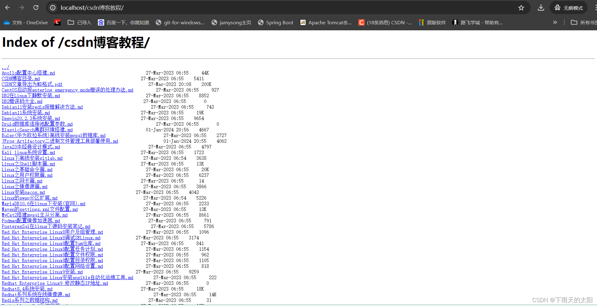Viewport: 597px width, 306px height.
Task: Open the 原版软件 bookmark
Action: (x=432, y=22)
